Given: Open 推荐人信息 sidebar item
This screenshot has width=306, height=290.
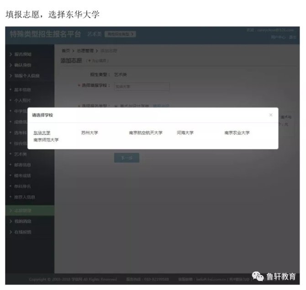Looking at the screenshot, I should [x=24, y=197].
